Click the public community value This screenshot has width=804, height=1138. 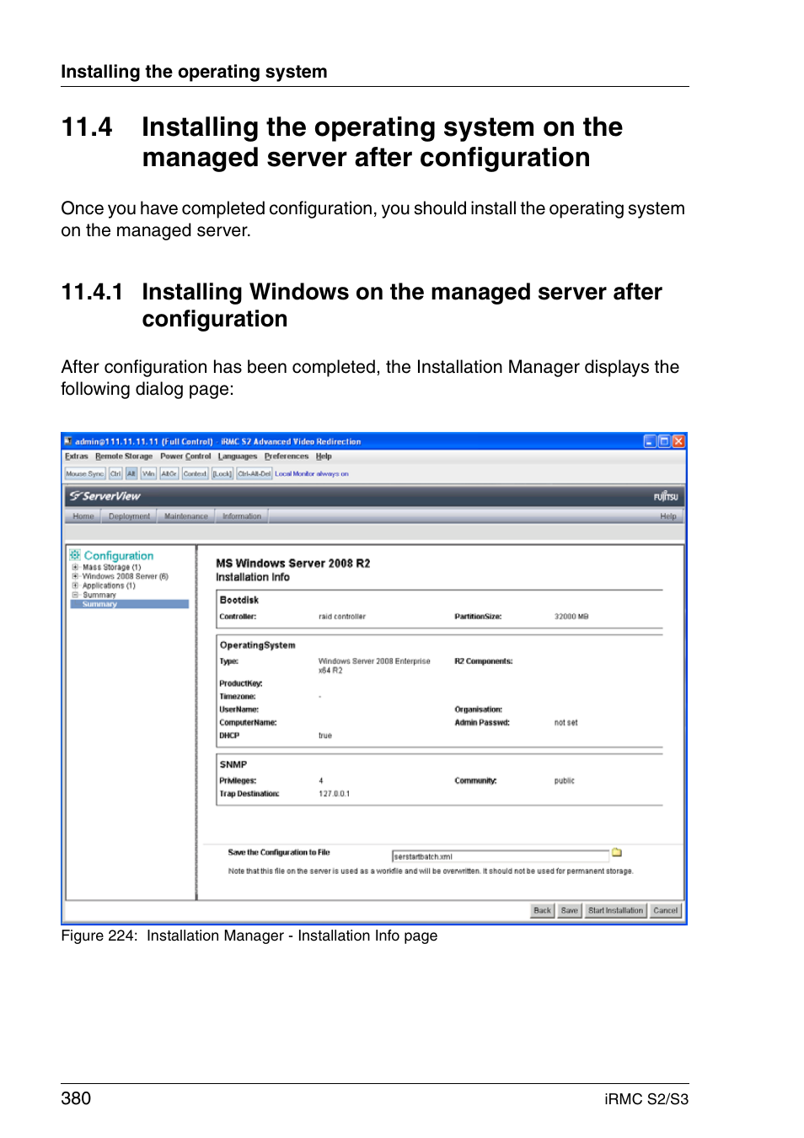[565, 781]
